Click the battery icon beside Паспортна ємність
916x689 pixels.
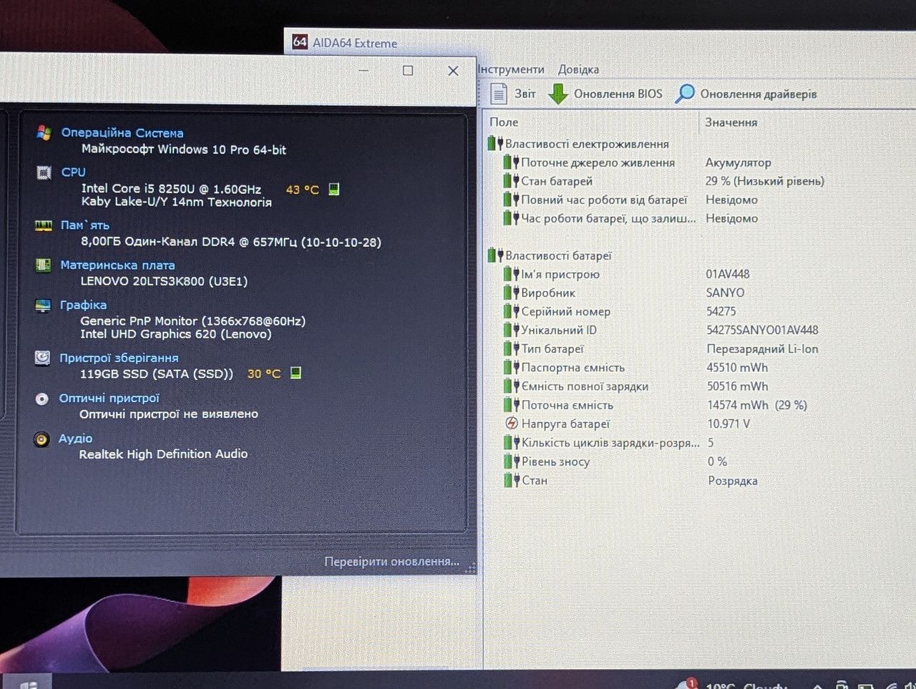click(x=511, y=367)
